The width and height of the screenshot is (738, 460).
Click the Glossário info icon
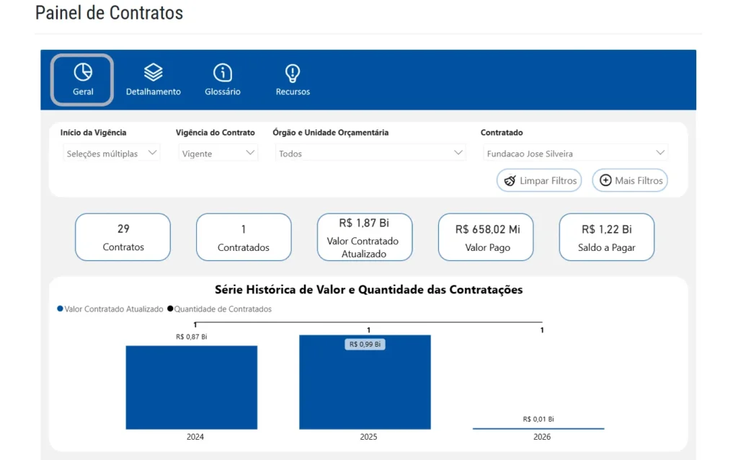coord(223,73)
